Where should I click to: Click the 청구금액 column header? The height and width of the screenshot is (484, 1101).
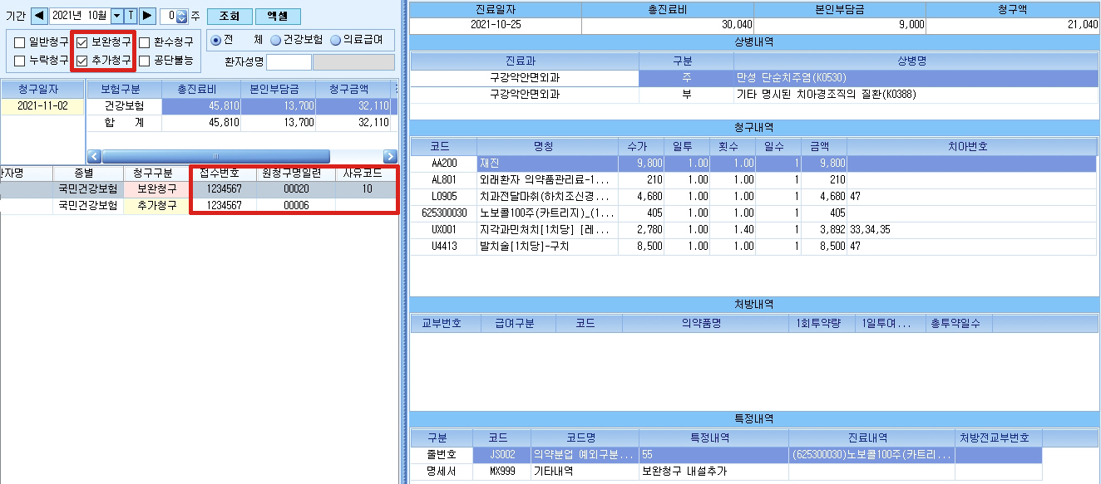353,89
